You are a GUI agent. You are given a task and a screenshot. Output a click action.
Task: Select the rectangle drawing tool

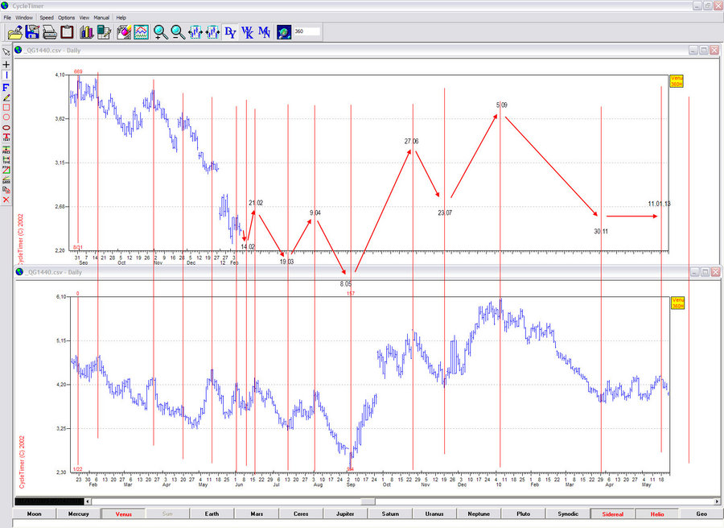[x=6, y=107]
